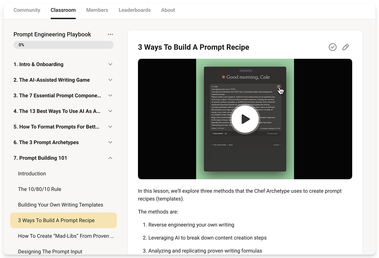Viewport: 379px width, 258px height.
Task: Expand The 7 Essential Prompt Components chevron
Action: pos(110,96)
